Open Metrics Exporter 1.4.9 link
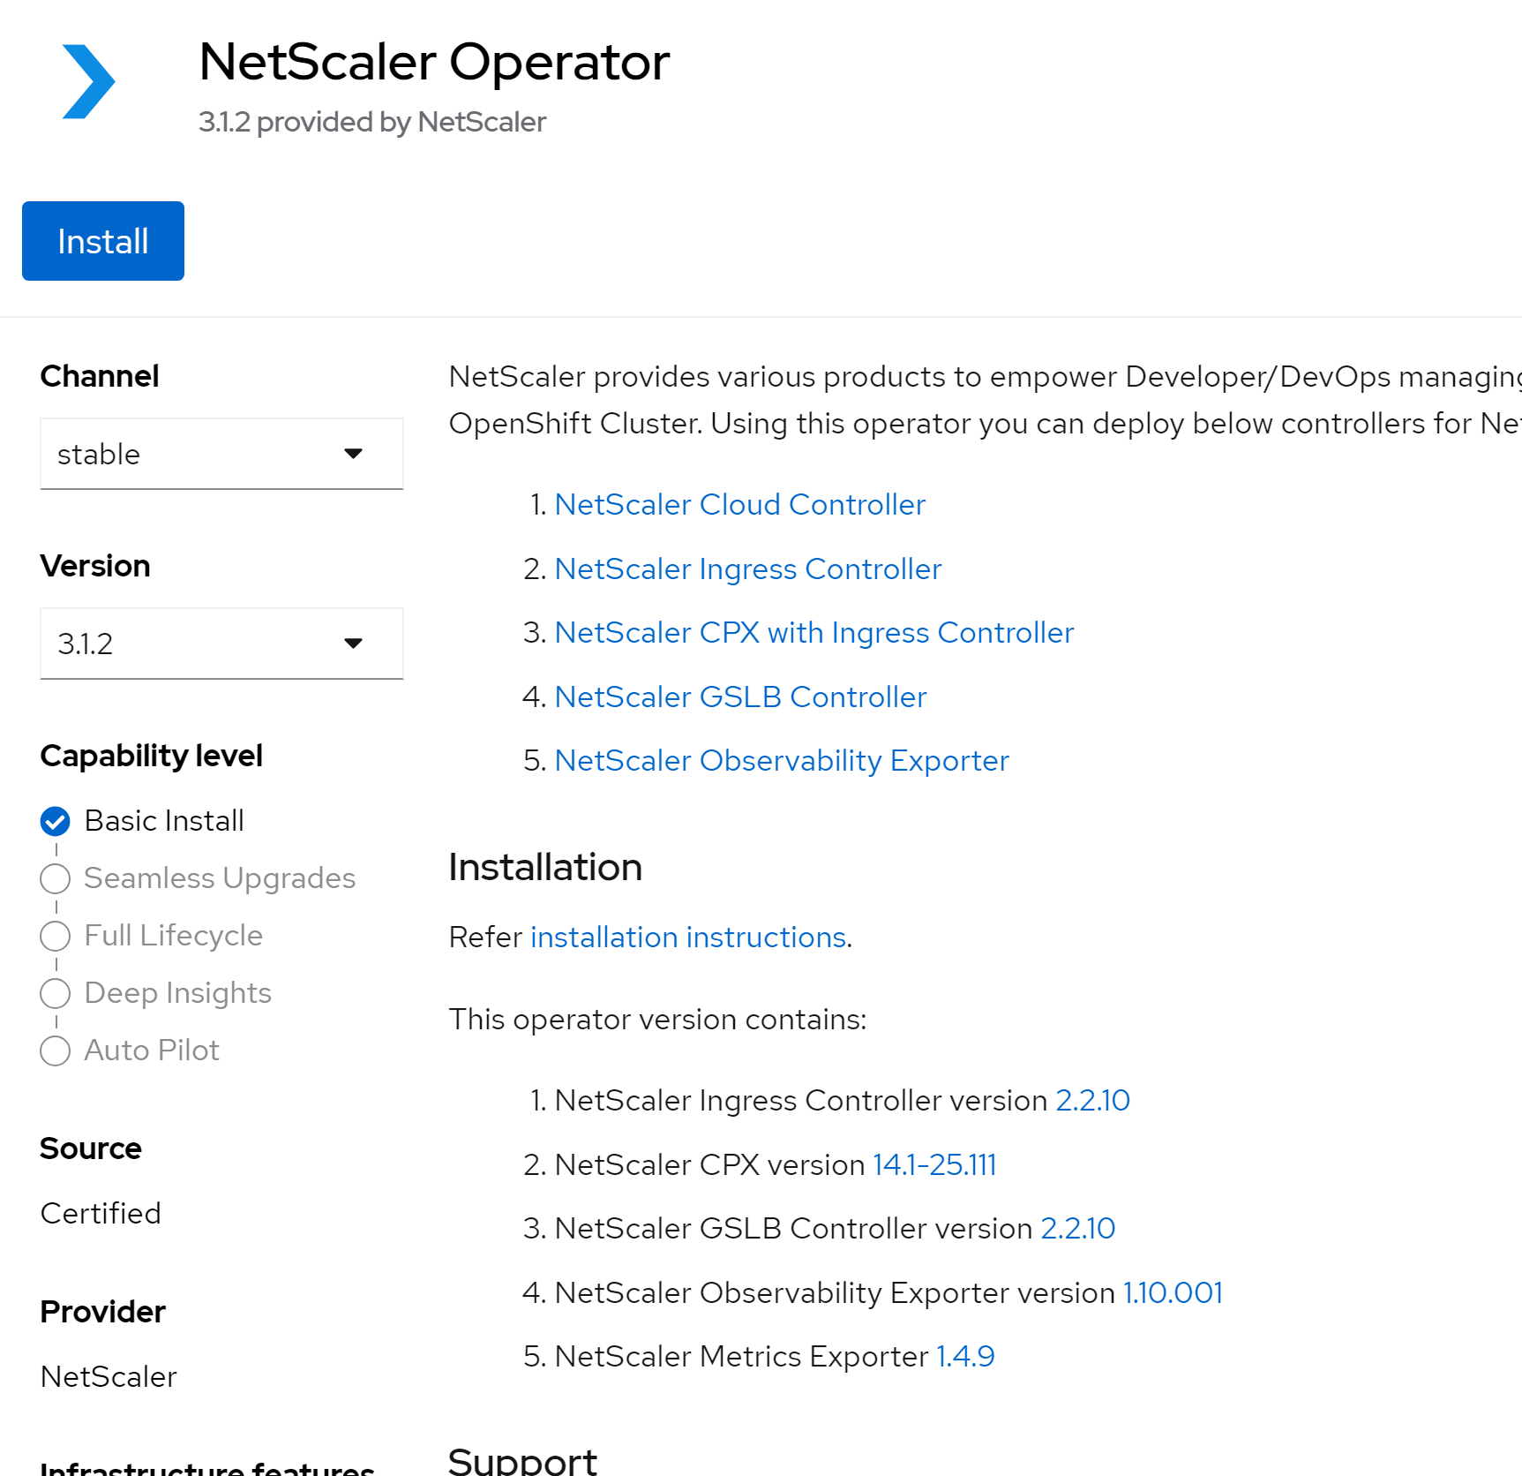The height and width of the screenshot is (1476, 1522). click(965, 1357)
